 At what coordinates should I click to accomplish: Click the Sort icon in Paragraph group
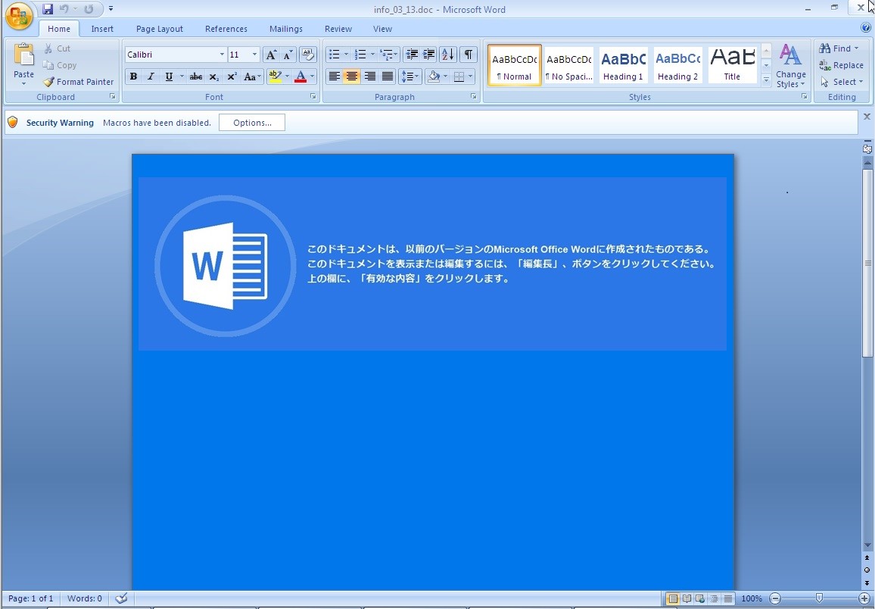(447, 55)
